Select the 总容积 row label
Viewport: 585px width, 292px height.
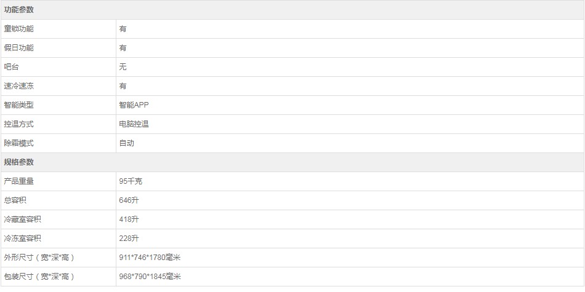click(15, 200)
